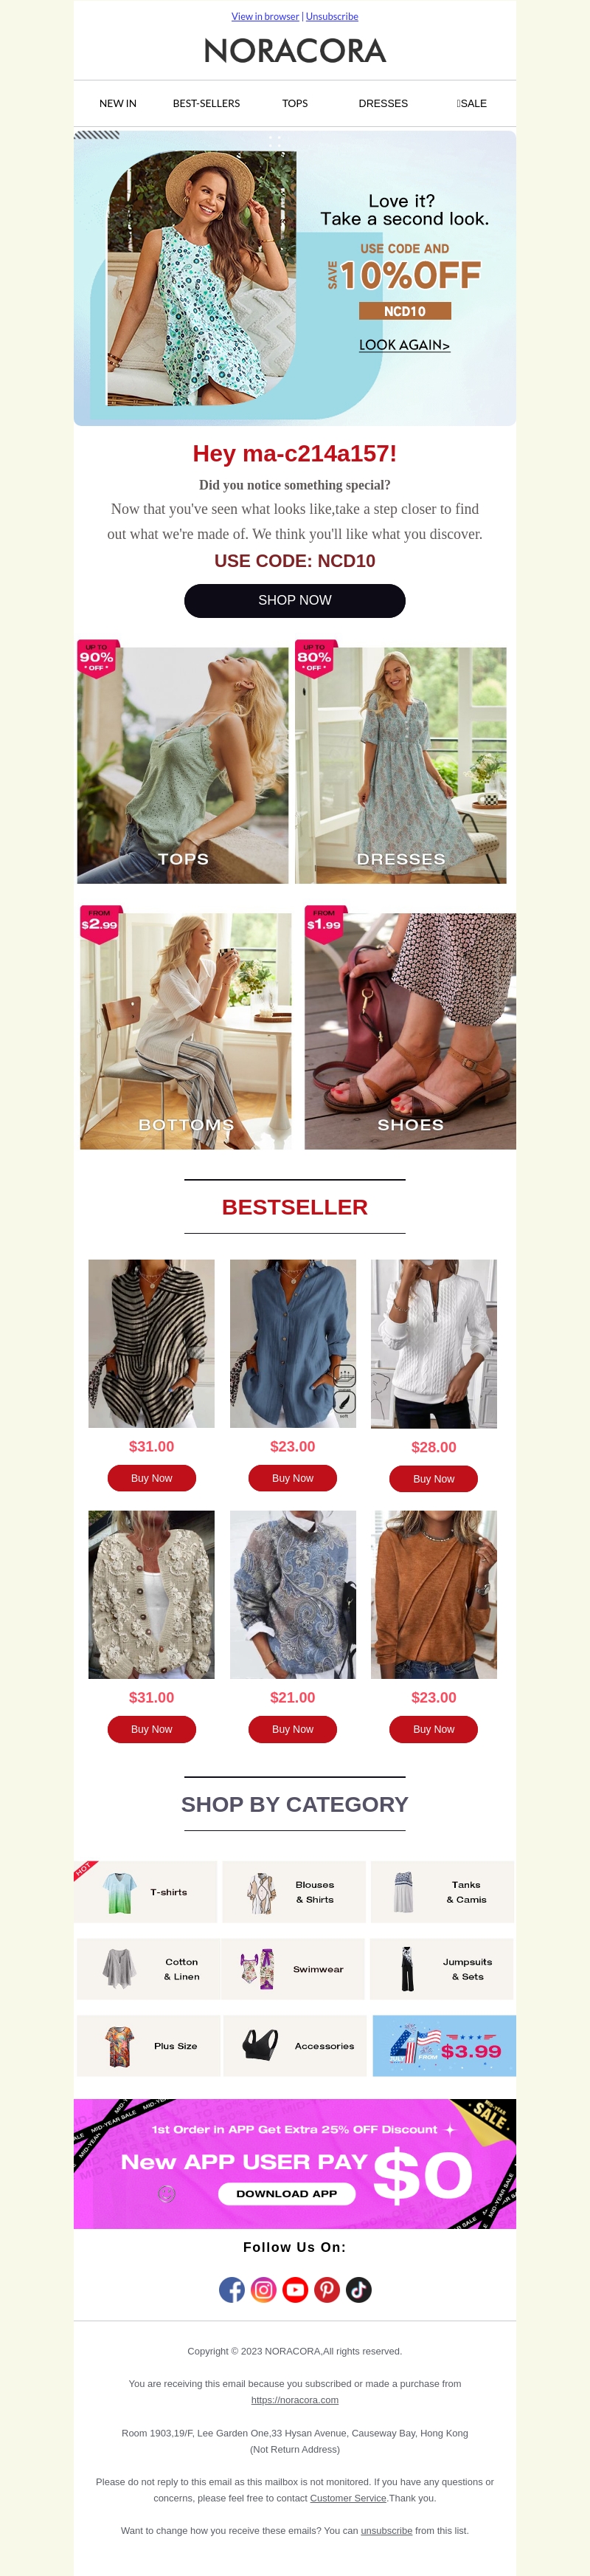Click the black SHOP NOW button
Image resolution: width=590 pixels, height=2576 pixels.
pos(294,601)
